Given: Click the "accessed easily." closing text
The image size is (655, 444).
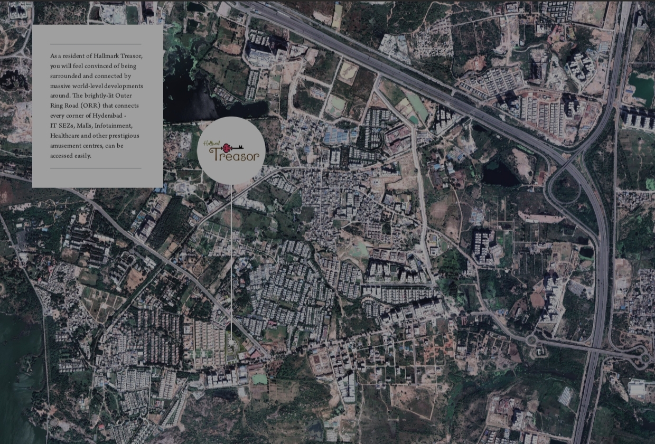Looking at the screenshot, I should [71, 156].
